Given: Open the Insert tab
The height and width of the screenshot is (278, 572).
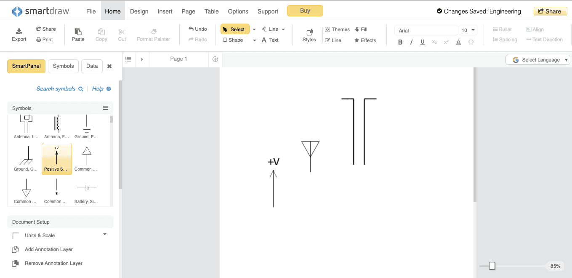Looking at the screenshot, I should 165,11.
